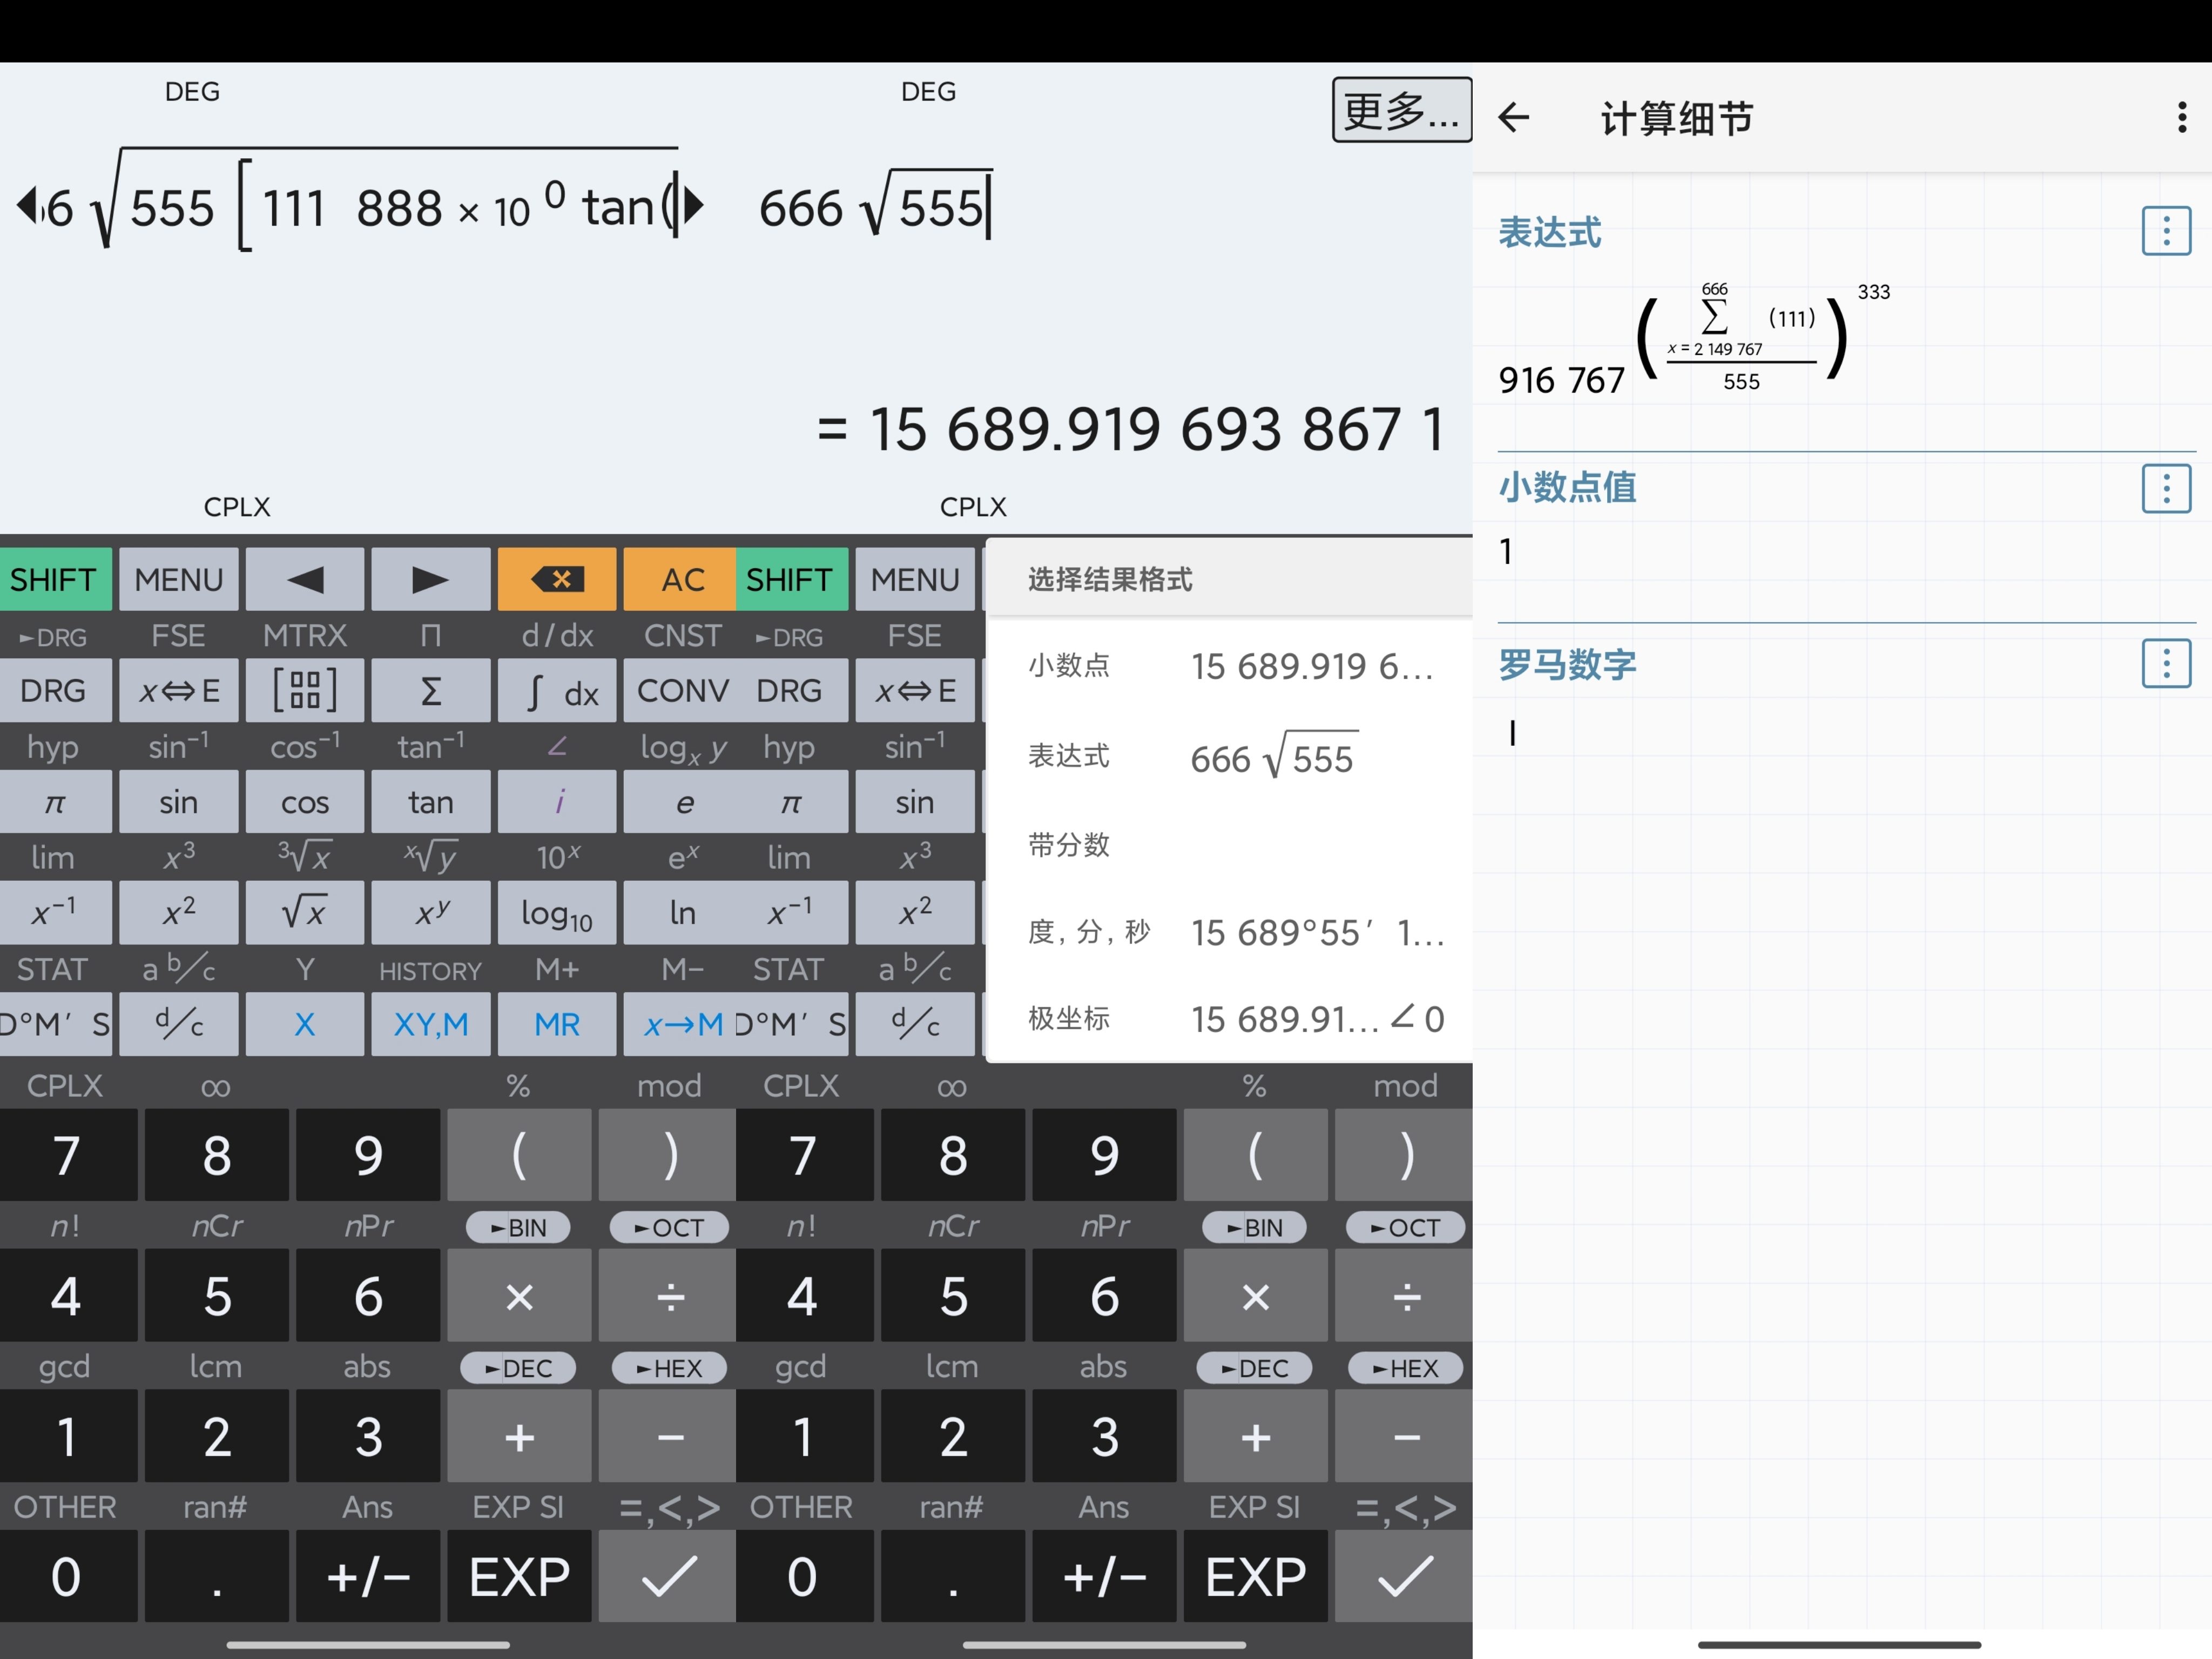Tap the tan key
The width and height of the screenshot is (2212, 1659).
(431, 801)
